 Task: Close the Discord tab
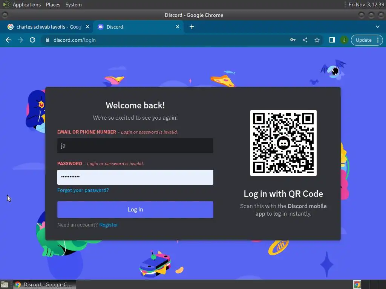pos(178,27)
